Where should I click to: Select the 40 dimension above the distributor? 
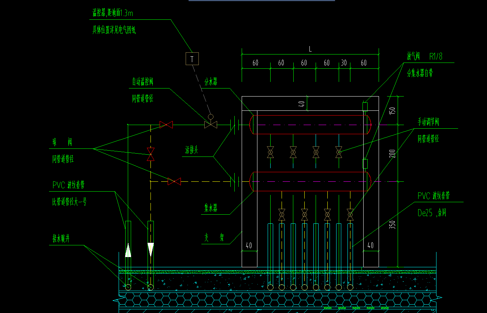pos(302,104)
